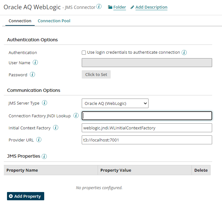Image resolution: width=222 pixels, height=206 pixels.
Task: Click JMS Properties info icon
Action: (44, 156)
